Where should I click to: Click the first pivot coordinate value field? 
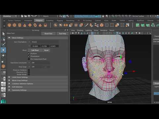(x=36, y=46)
